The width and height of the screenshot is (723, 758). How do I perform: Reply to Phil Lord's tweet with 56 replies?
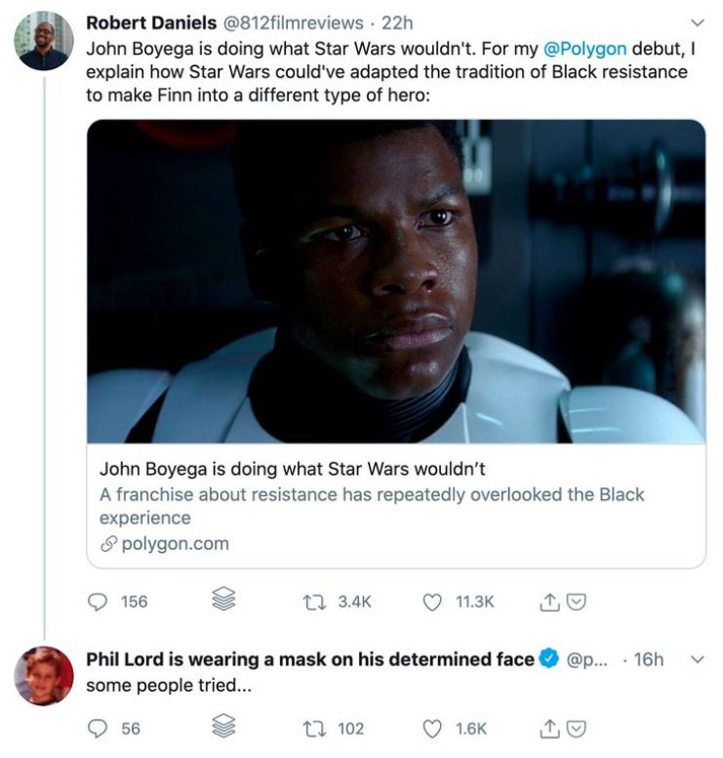tap(98, 729)
